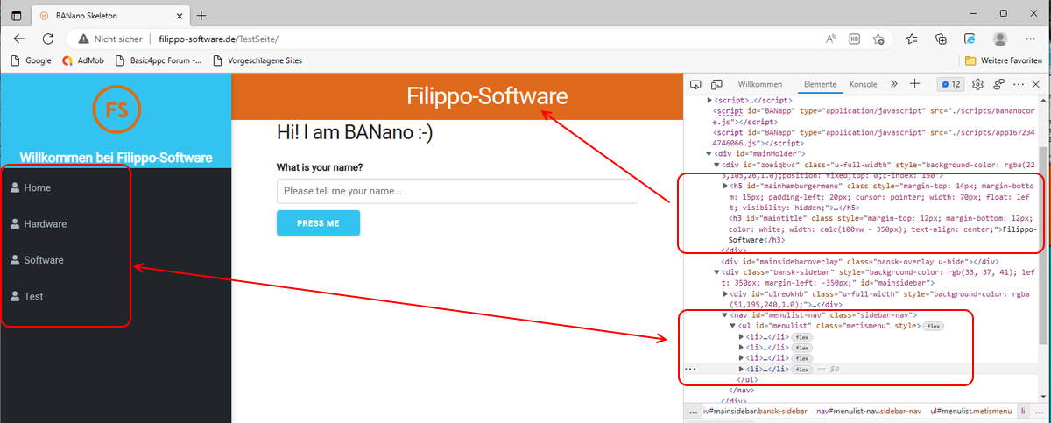This screenshot has width=1051, height=423.
Task: Click the PRESS ME button
Action: [x=318, y=223]
